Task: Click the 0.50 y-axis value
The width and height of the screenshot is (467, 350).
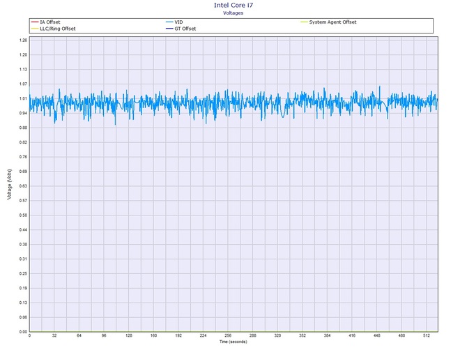Action: click(23, 215)
